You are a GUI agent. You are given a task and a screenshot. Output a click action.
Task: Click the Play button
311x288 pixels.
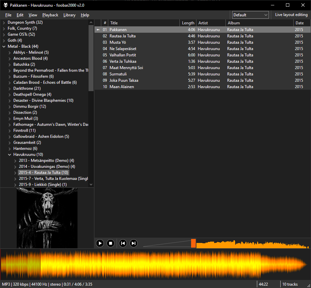tap(100, 243)
